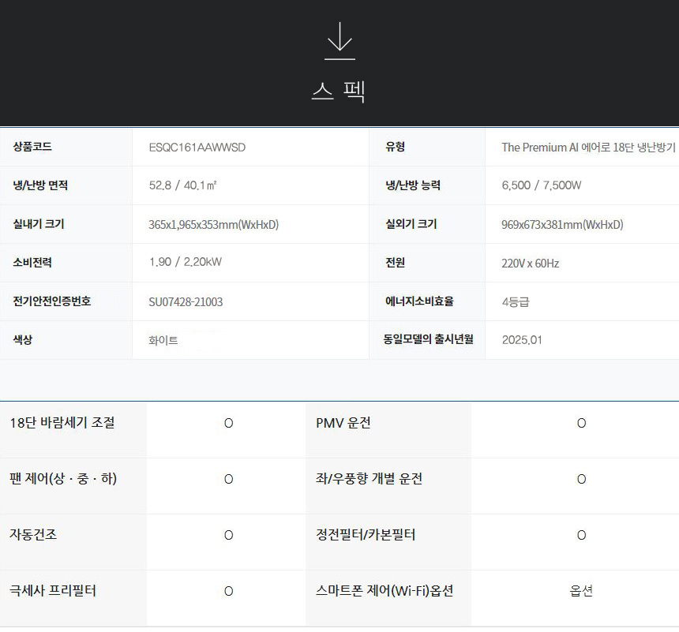Click the indoor unit size 365x1,965x353mm
Screen dimensions: 679x632
point(213,225)
